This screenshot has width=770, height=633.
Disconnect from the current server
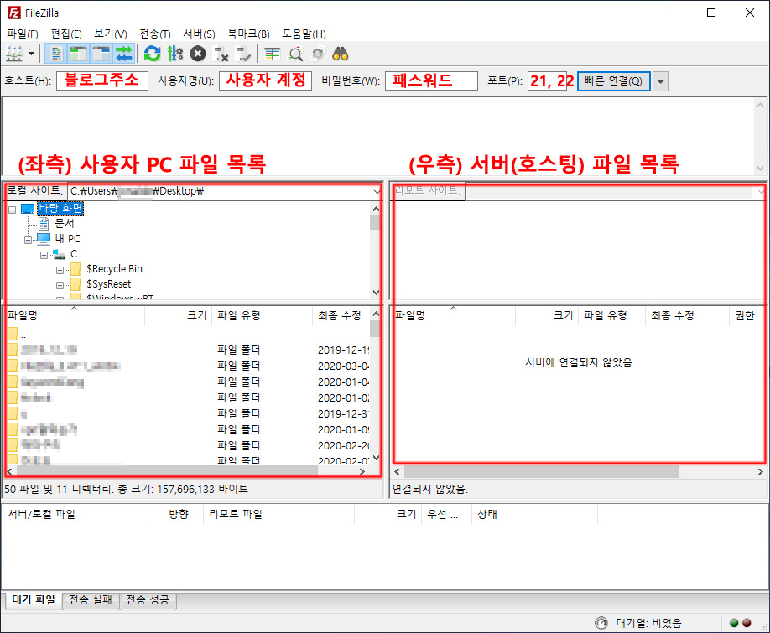[221, 54]
